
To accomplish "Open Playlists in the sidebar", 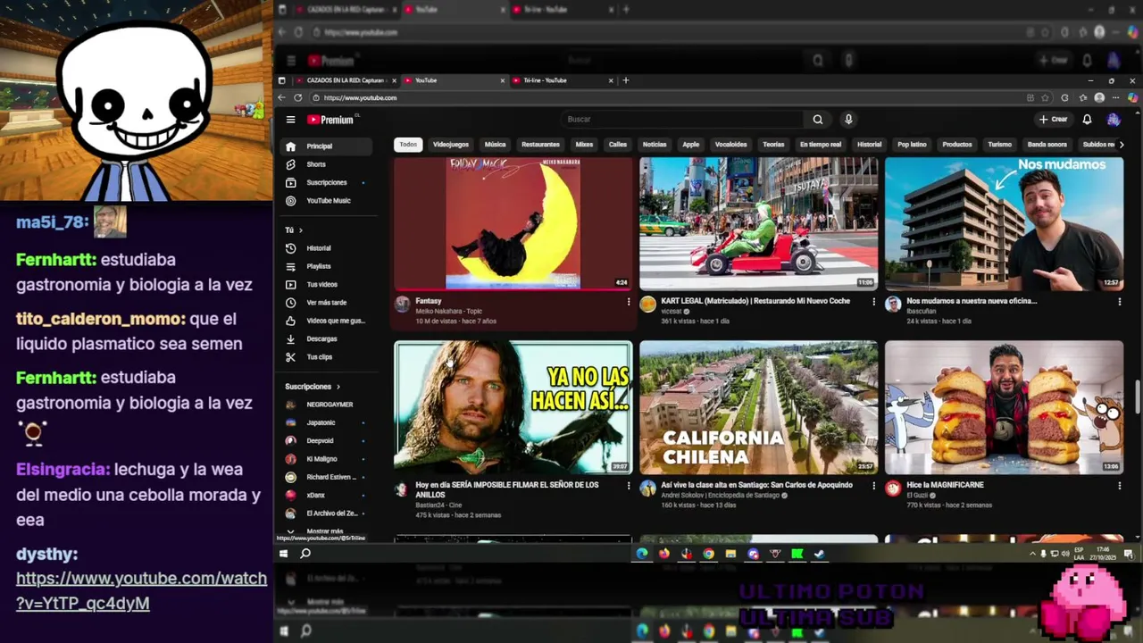I will click(x=329, y=266).
